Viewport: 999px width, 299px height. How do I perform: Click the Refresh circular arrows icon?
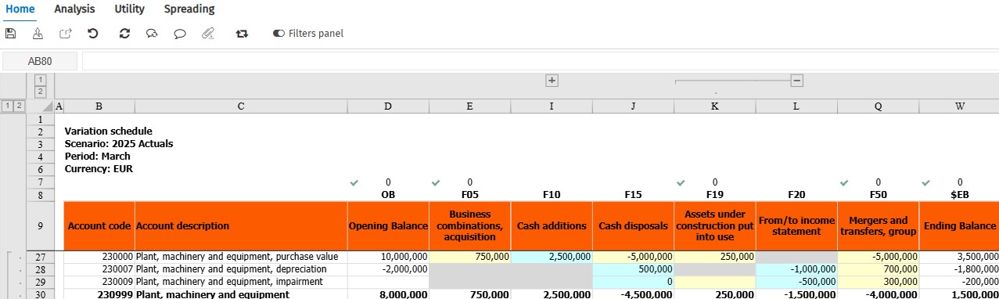(124, 34)
